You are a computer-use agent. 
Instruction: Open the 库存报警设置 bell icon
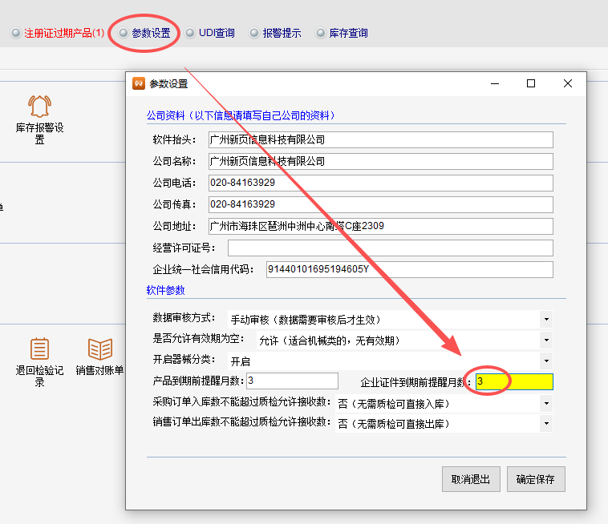(39, 107)
